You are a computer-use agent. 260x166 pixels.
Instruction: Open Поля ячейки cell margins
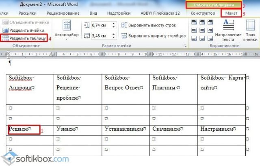point(250,31)
